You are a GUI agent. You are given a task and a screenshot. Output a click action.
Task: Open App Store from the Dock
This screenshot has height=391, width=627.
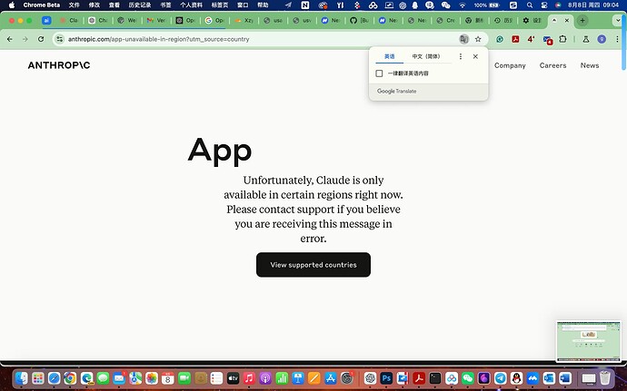331,377
